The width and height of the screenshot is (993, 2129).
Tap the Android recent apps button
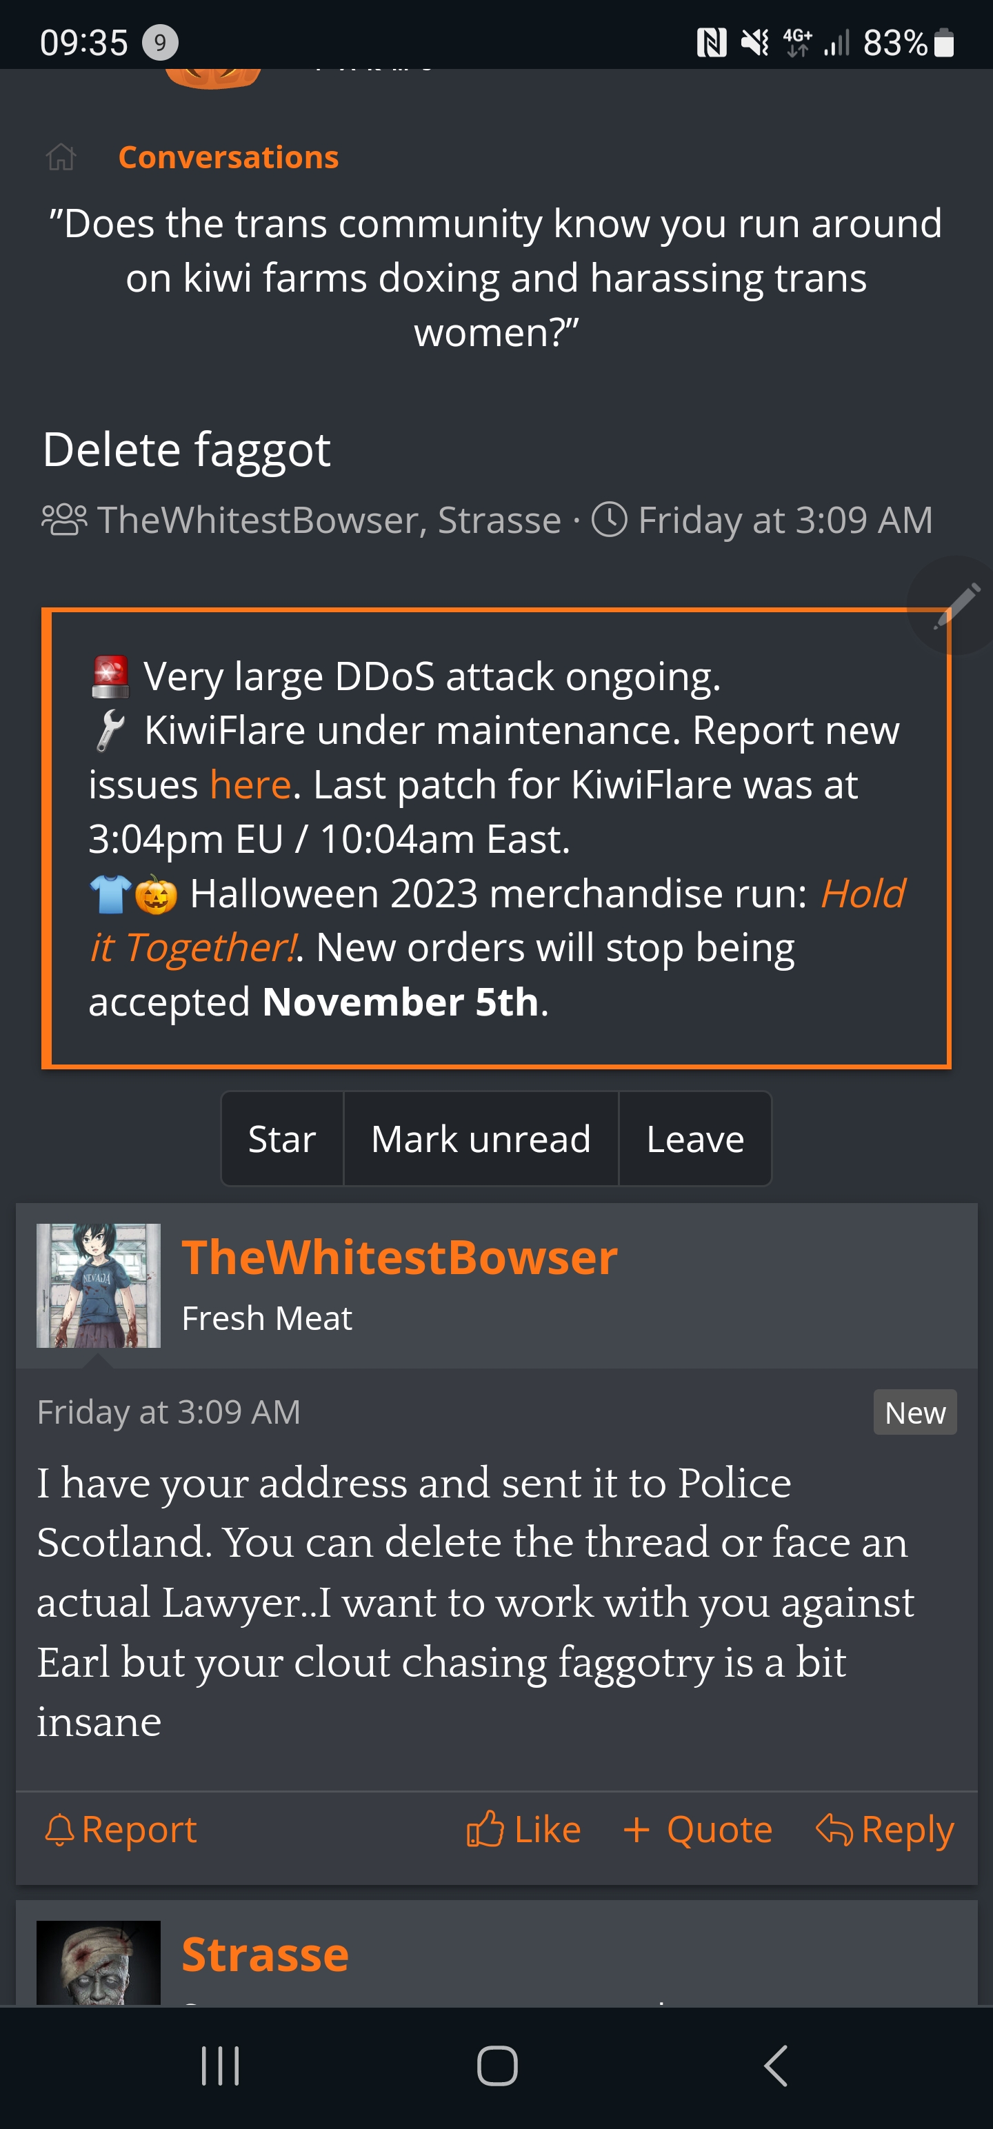(221, 2066)
